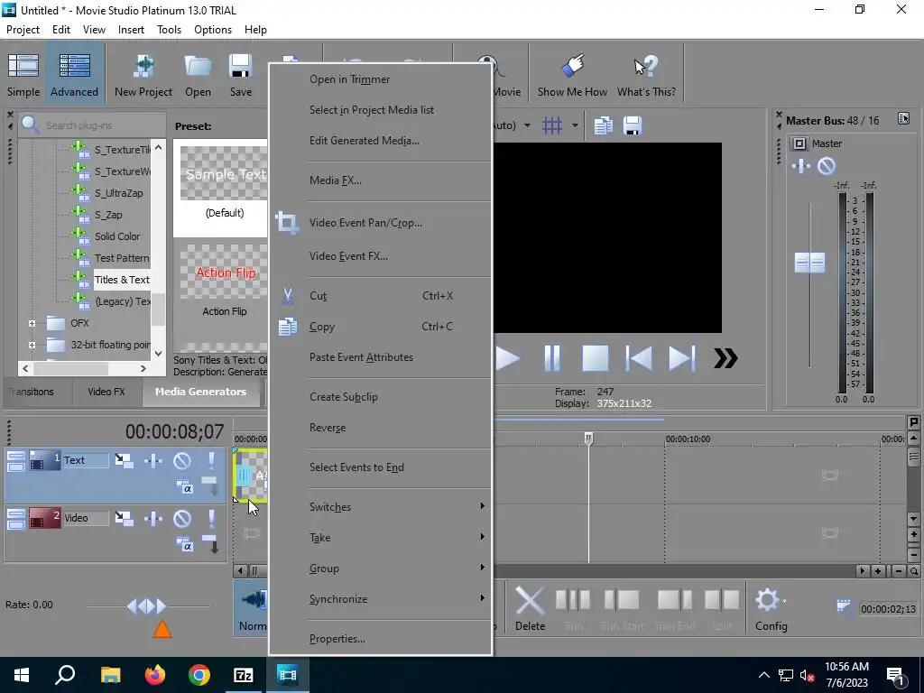Open the Master Bus downmix icon

pos(903,118)
